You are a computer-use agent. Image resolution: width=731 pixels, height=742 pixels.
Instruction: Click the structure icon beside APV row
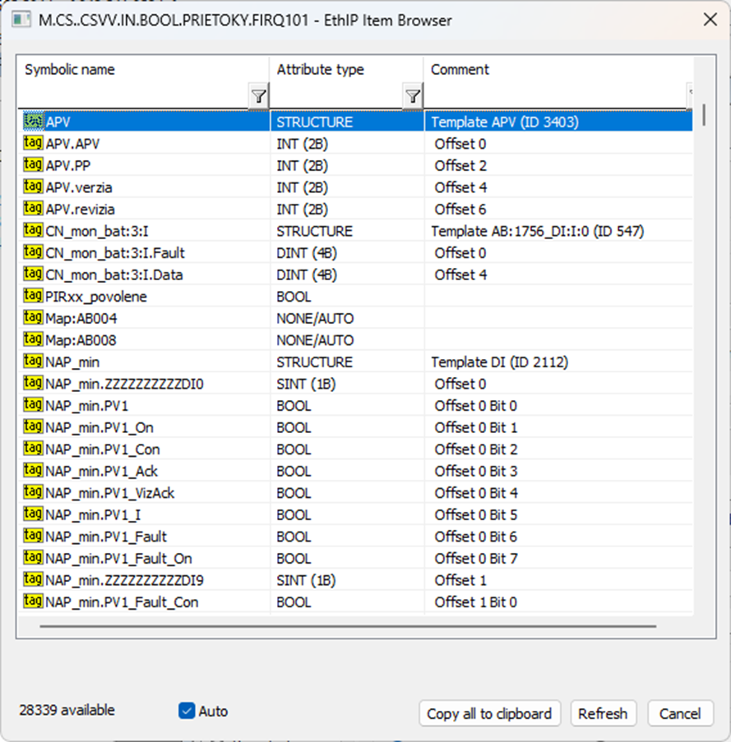click(34, 122)
